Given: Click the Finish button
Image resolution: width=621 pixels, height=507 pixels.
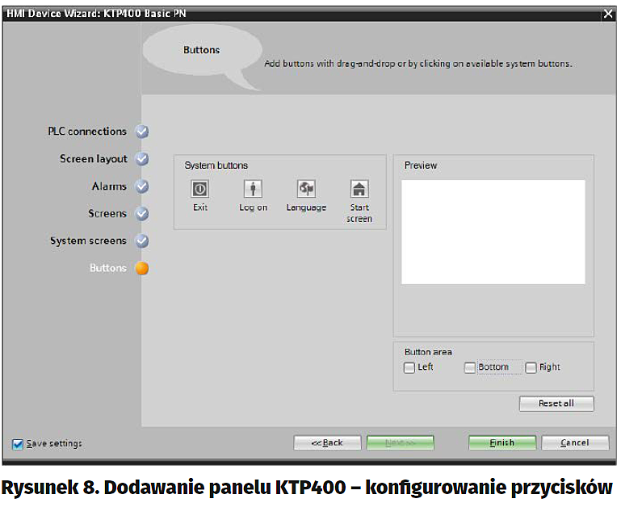Looking at the screenshot, I should 502,442.
